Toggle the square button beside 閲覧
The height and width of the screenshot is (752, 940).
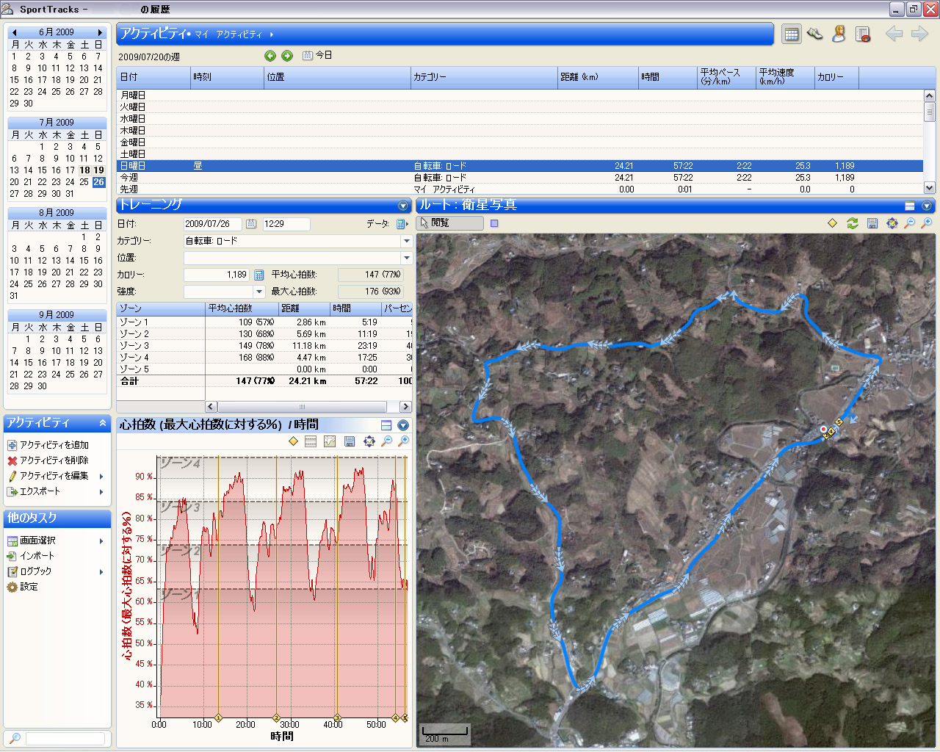[x=494, y=223]
